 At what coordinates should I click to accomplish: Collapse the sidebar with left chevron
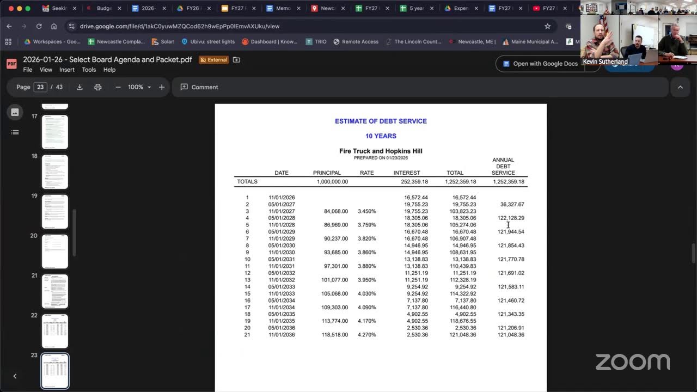15,376
